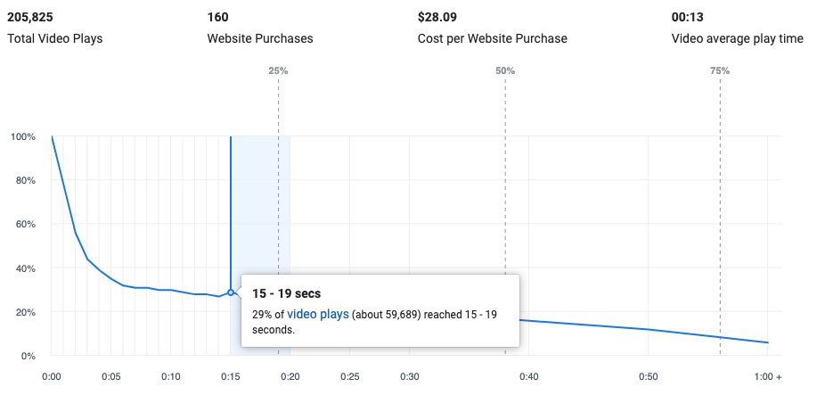Click the 1:00 + x-axis label
Image resolution: width=817 pixels, height=395 pixels.
pyautogui.click(x=766, y=376)
